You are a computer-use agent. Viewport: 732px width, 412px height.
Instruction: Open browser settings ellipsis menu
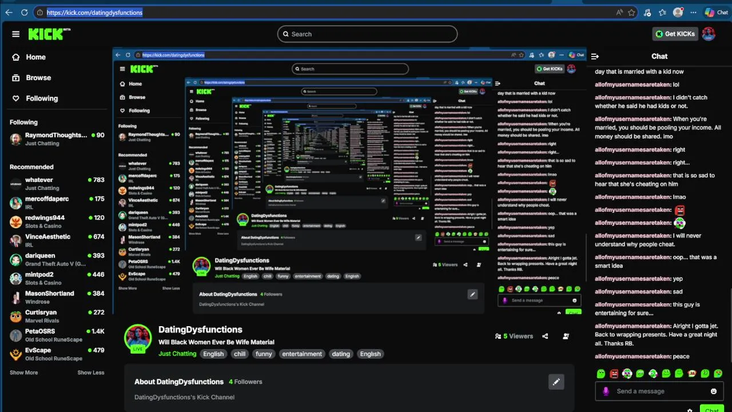(x=694, y=12)
